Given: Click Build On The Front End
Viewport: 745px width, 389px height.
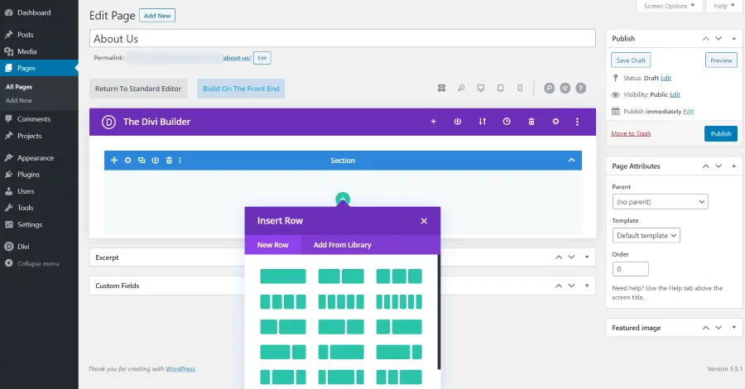Looking at the screenshot, I should [x=241, y=89].
